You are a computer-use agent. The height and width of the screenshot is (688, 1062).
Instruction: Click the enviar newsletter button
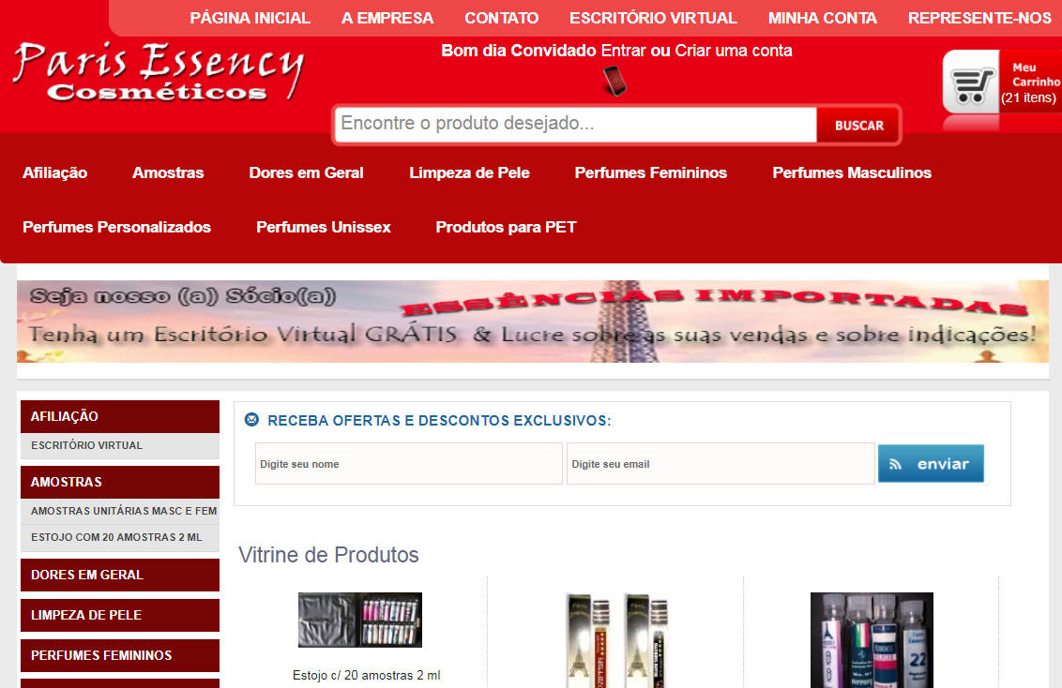click(x=931, y=463)
